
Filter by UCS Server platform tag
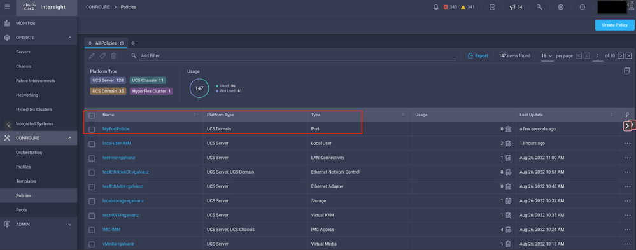pos(108,80)
